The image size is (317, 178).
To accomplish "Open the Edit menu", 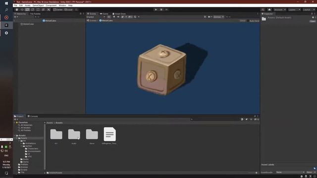I will point(21,5).
